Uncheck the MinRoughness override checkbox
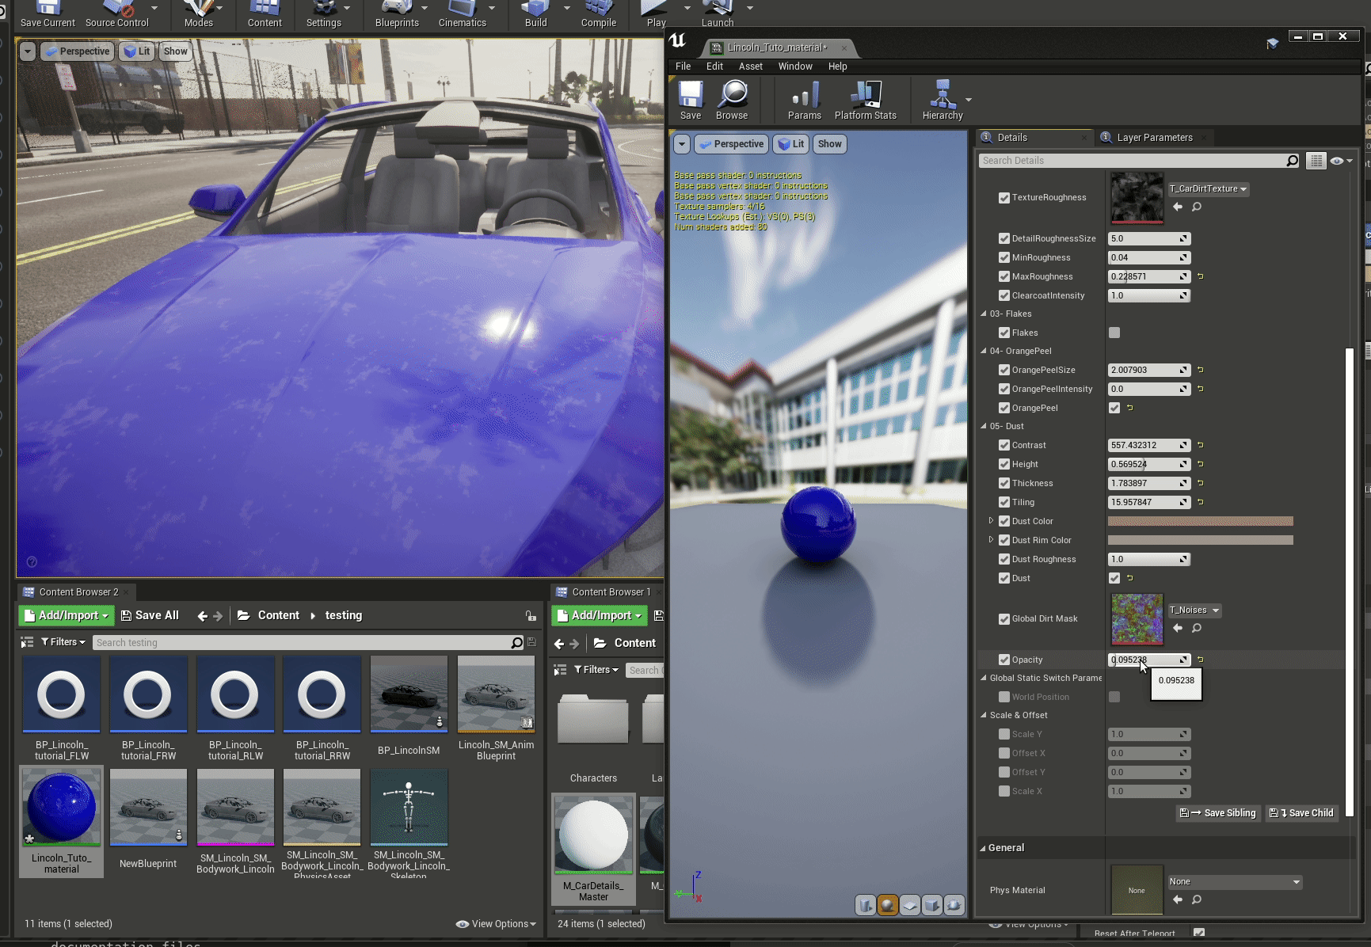 (1004, 257)
